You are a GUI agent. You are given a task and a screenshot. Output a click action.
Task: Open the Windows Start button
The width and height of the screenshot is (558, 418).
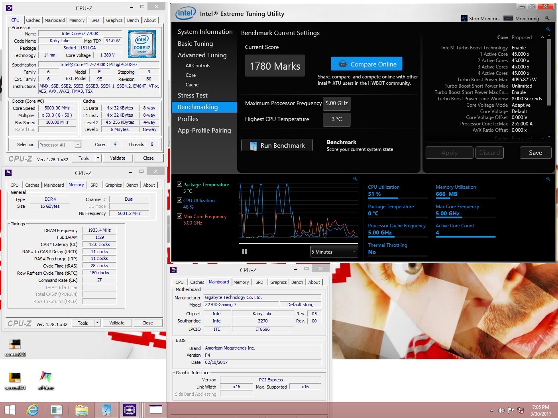pos(10,410)
